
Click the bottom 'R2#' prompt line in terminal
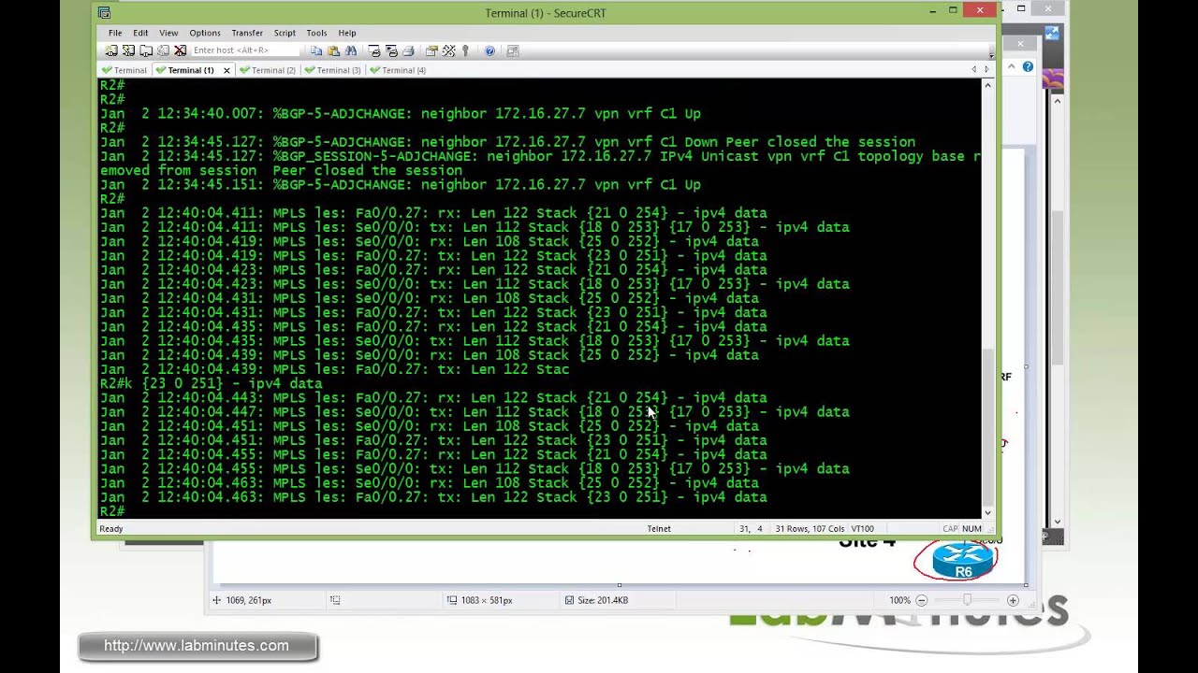pos(112,511)
